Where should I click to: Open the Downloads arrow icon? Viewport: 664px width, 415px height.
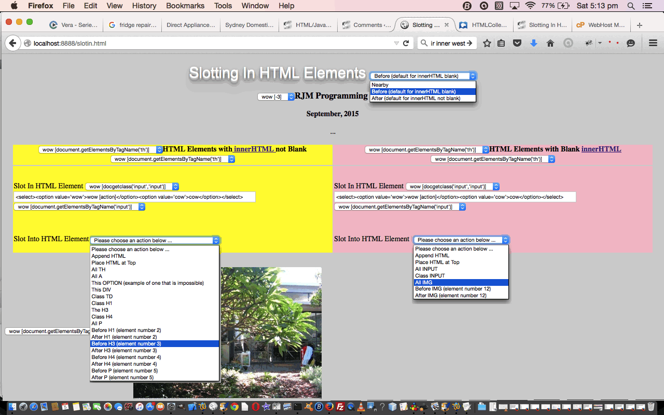534,44
